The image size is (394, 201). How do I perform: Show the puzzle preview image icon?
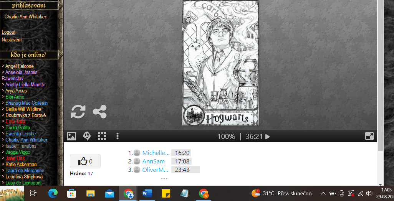71,136
